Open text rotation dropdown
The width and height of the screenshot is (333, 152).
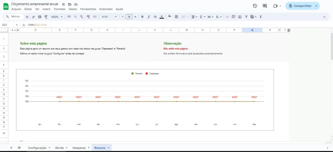[x=219, y=17]
